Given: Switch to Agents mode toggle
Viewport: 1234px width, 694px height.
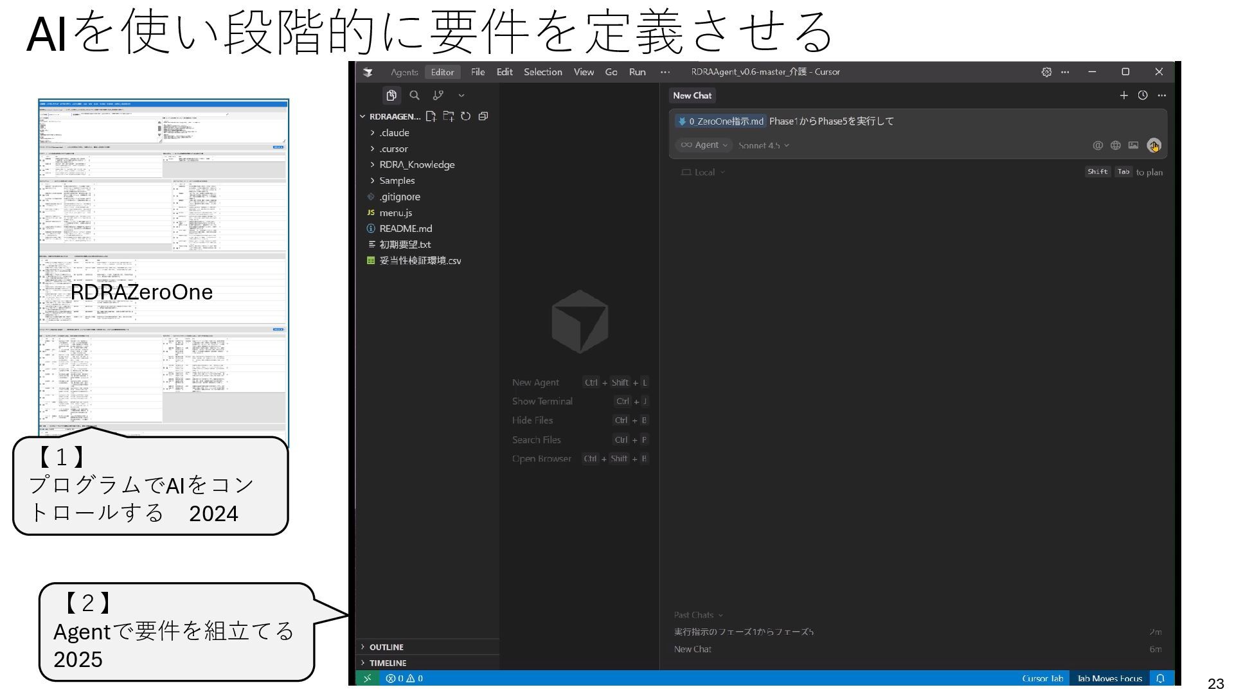Looking at the screenshot, I should tap(404, 72).
